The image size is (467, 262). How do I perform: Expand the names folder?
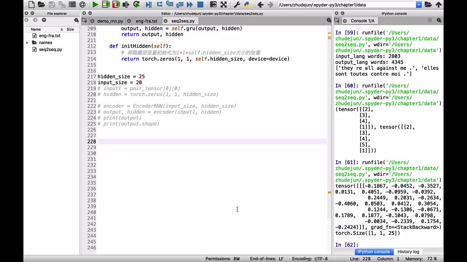click(27, 43)
